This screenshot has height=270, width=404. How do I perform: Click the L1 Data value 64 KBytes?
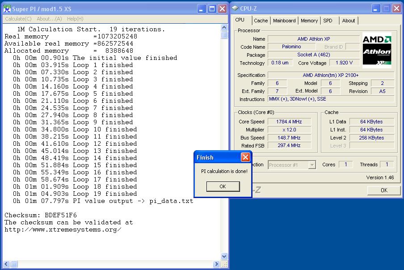coord(371,122)
